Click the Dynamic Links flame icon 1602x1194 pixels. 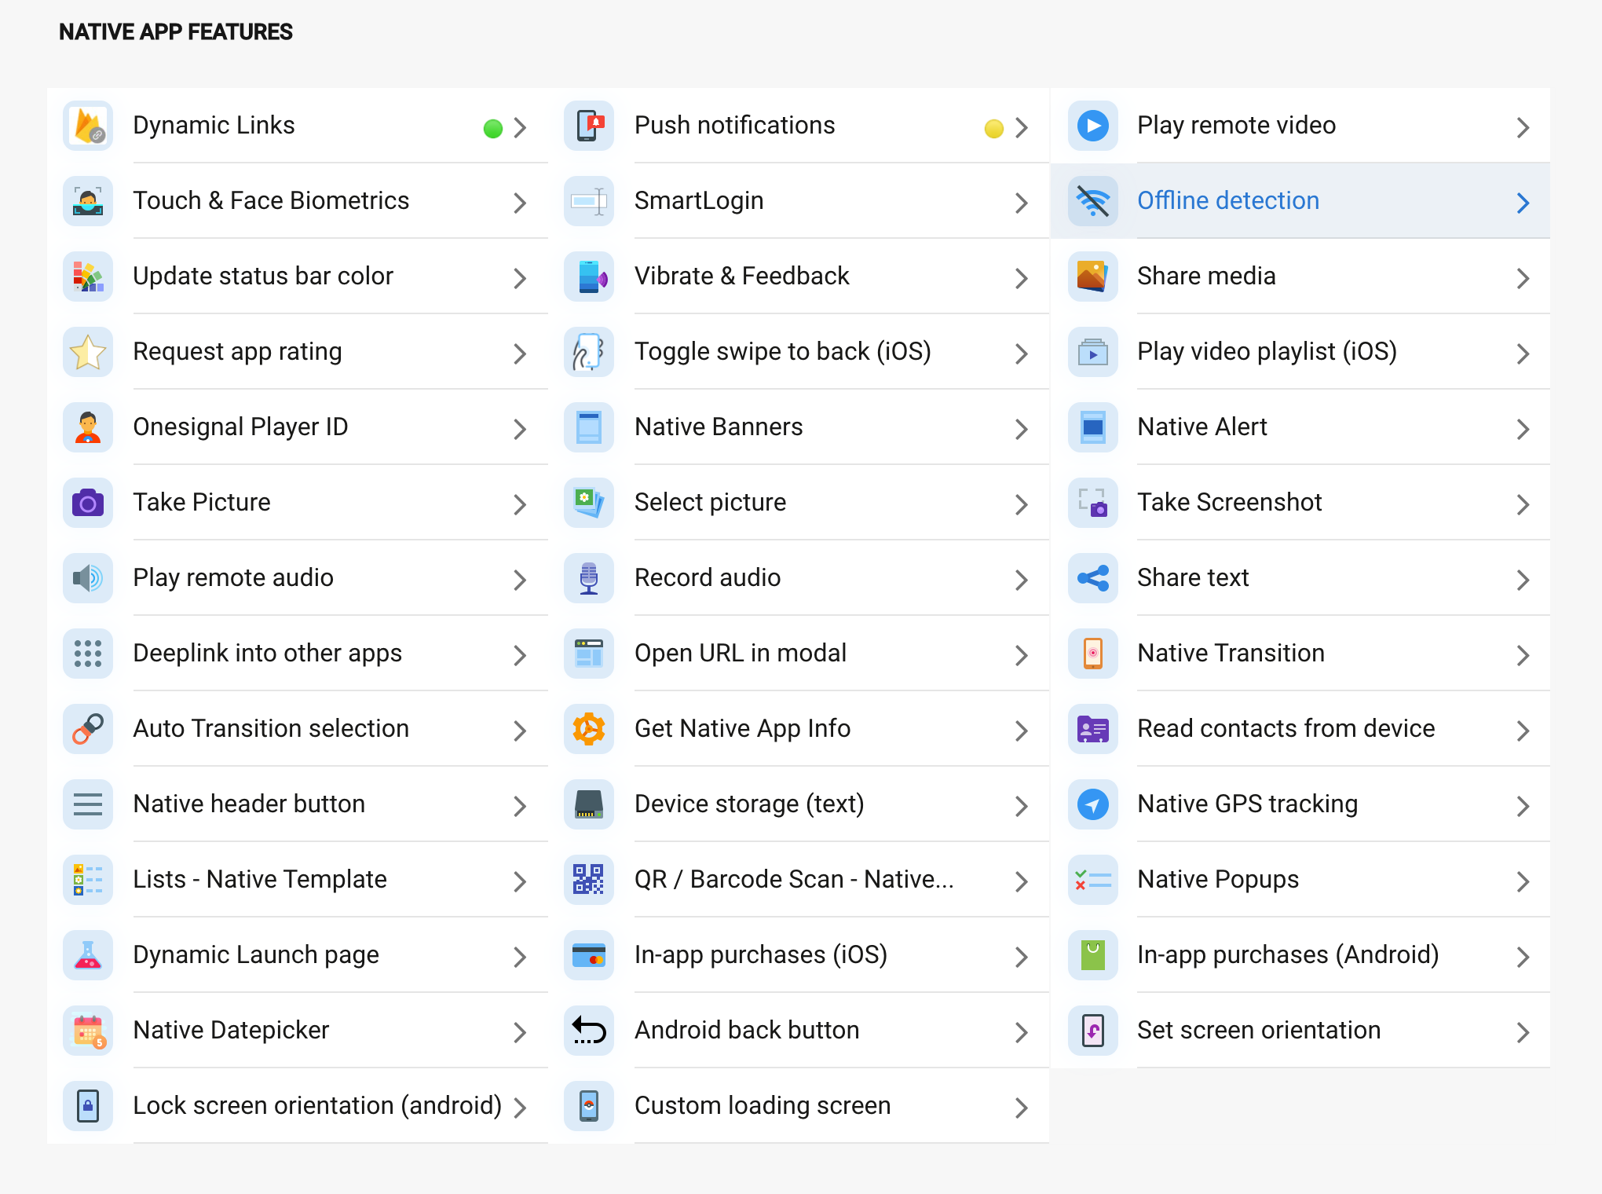pos(88,126)
